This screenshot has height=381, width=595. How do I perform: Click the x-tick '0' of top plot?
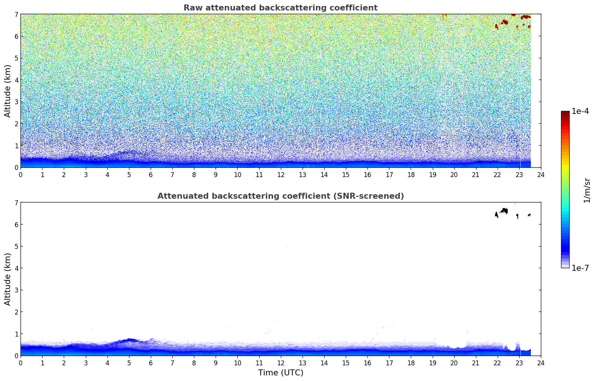click(21, 174)
